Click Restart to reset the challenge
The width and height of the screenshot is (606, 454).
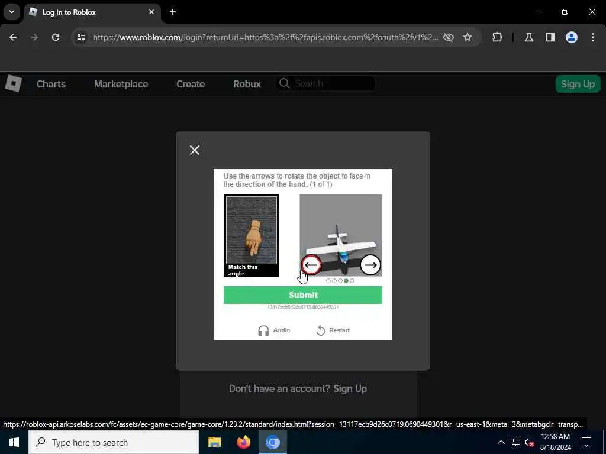333,330
